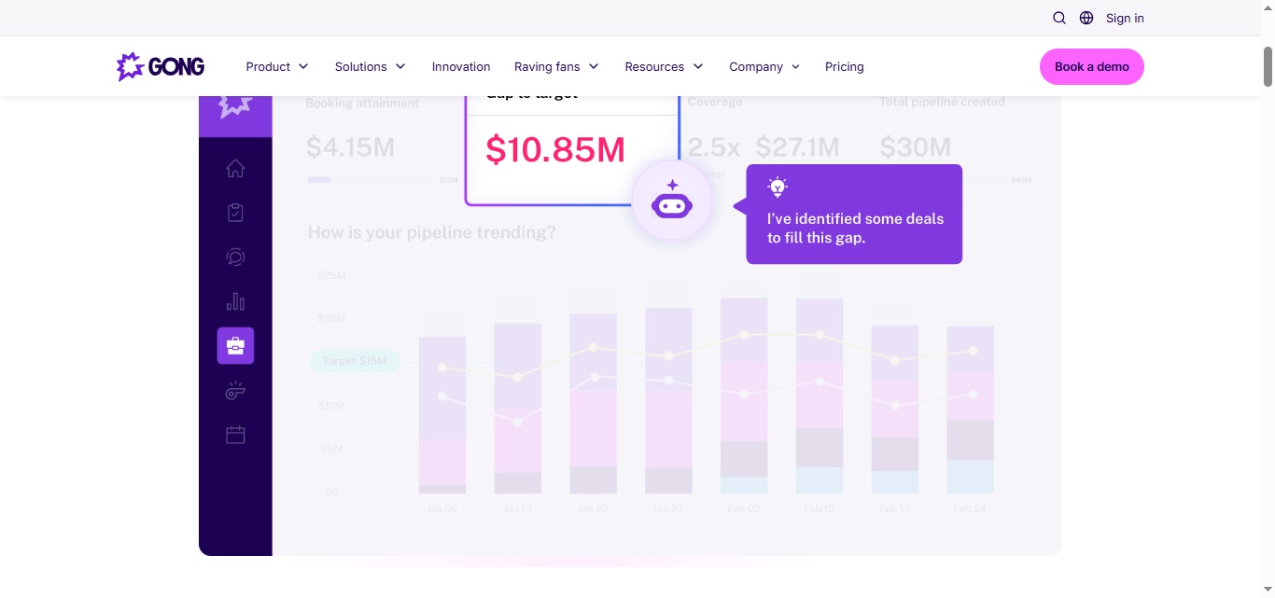Viewport: 1275px width, 598px height.
Task: Open the analytics bar chart sidebar icon
Action: coord(235,300)
